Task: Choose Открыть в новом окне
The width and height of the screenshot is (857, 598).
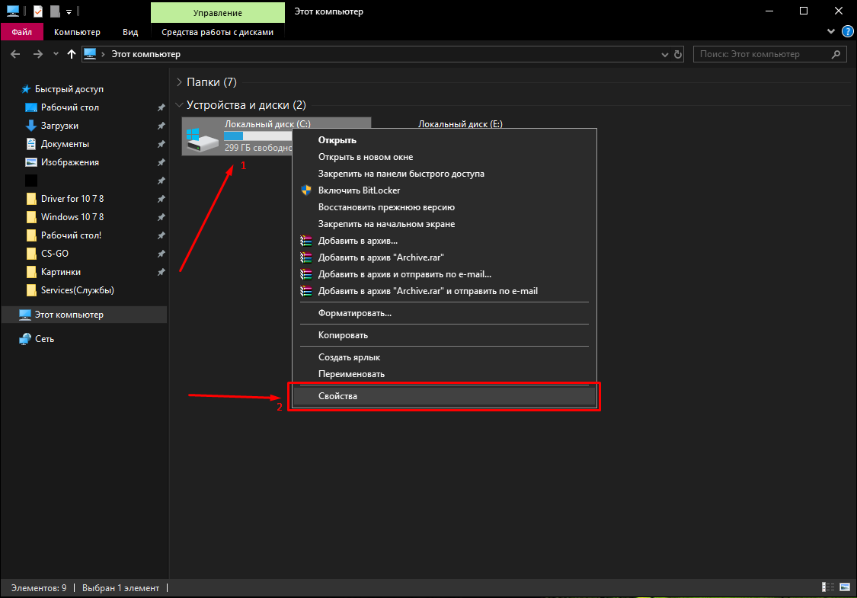Action: click(x=444, y=157)
